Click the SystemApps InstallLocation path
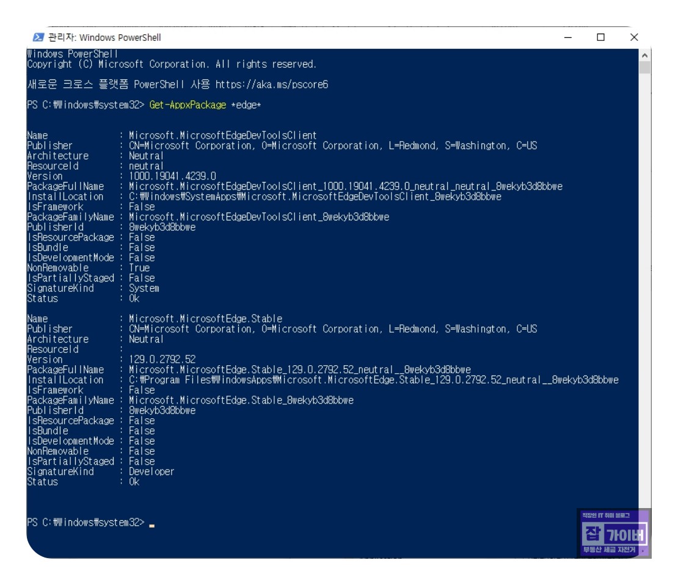Screen dimensions: 678x585 tap(315, 197)
